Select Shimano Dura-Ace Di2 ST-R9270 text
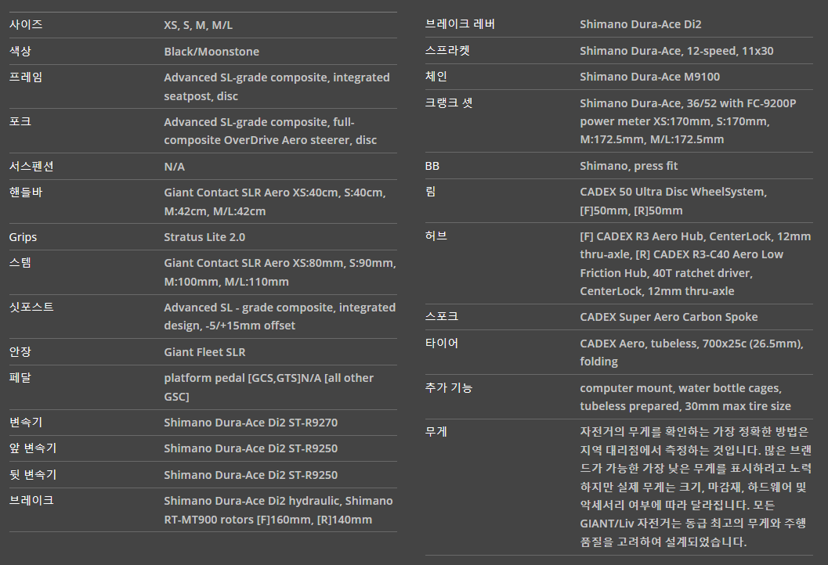The height and width of the screenshot is (565, 828). point(251,423)
